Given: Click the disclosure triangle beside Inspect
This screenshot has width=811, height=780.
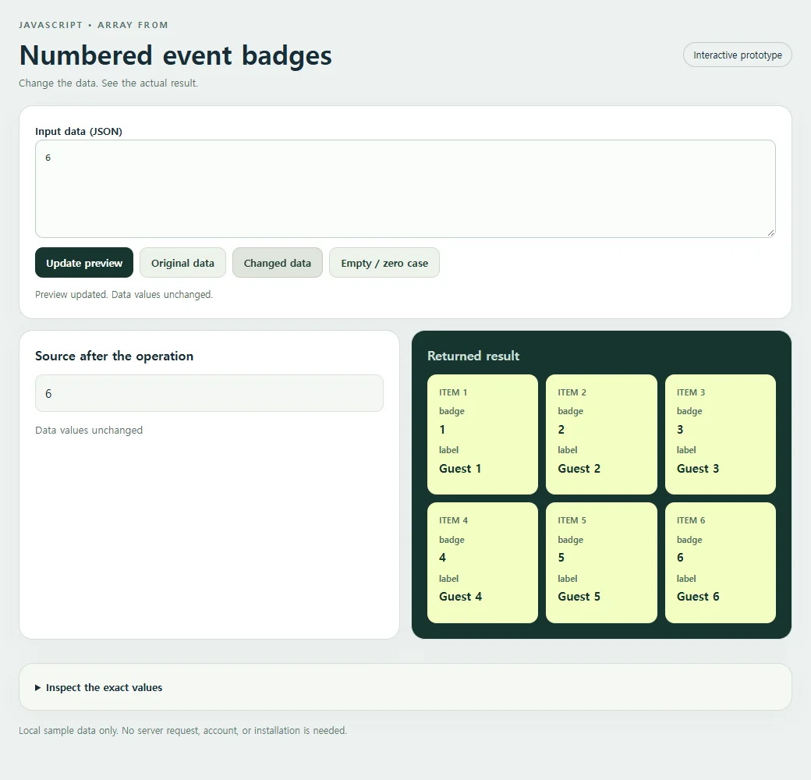Looking at the screenshot, I should pos(37,687).
